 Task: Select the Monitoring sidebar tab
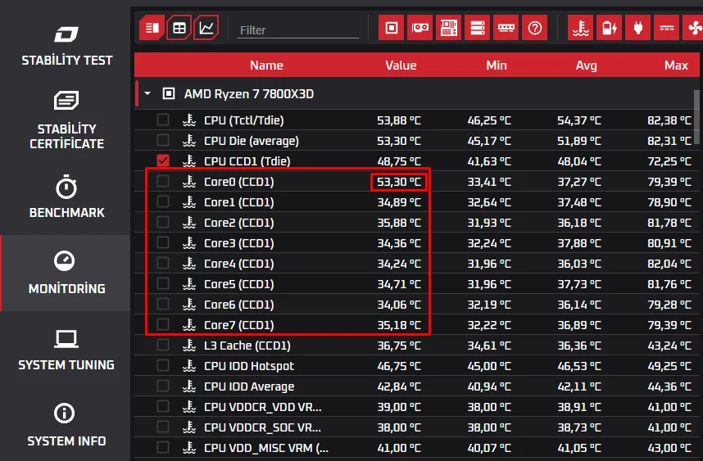click(66, 273)
